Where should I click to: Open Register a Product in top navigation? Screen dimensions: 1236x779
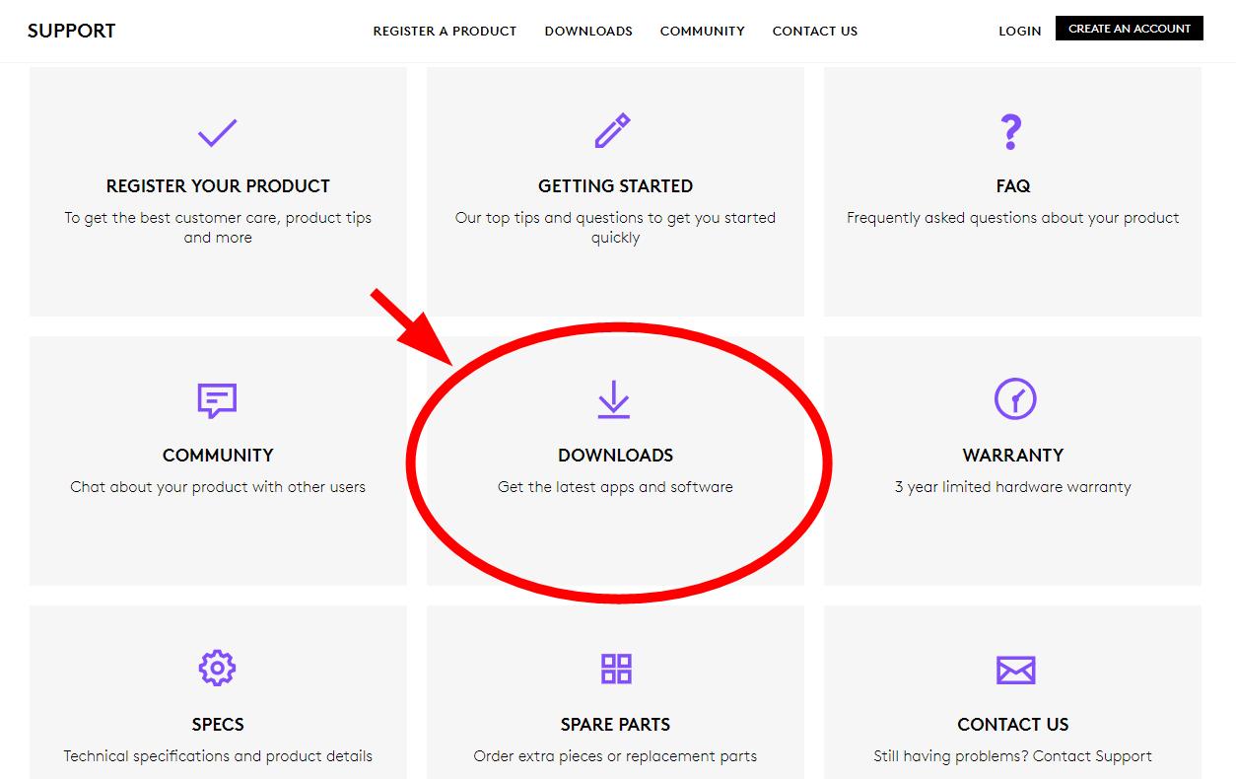(445, 32)
